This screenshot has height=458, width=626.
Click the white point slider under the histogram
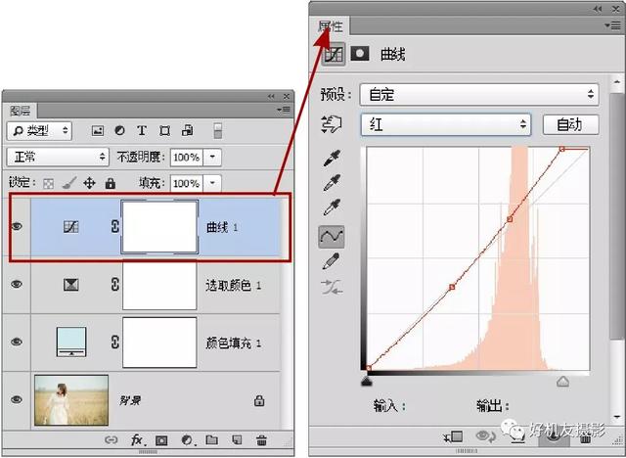tap(562, 380)
